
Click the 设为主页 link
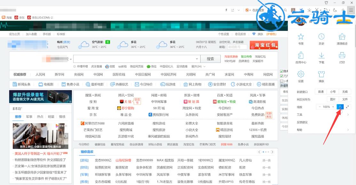point(14,34)
